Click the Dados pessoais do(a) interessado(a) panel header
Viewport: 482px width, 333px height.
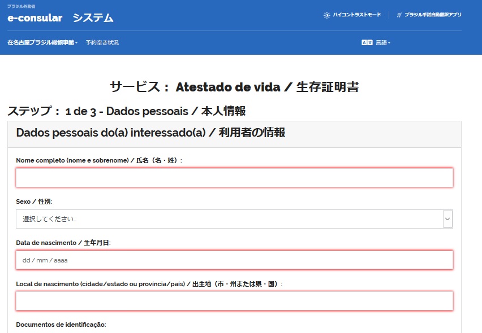coord(150,133)
